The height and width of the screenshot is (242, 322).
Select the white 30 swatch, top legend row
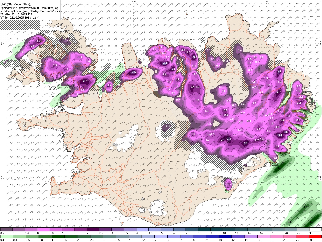(x=315, y=230)
